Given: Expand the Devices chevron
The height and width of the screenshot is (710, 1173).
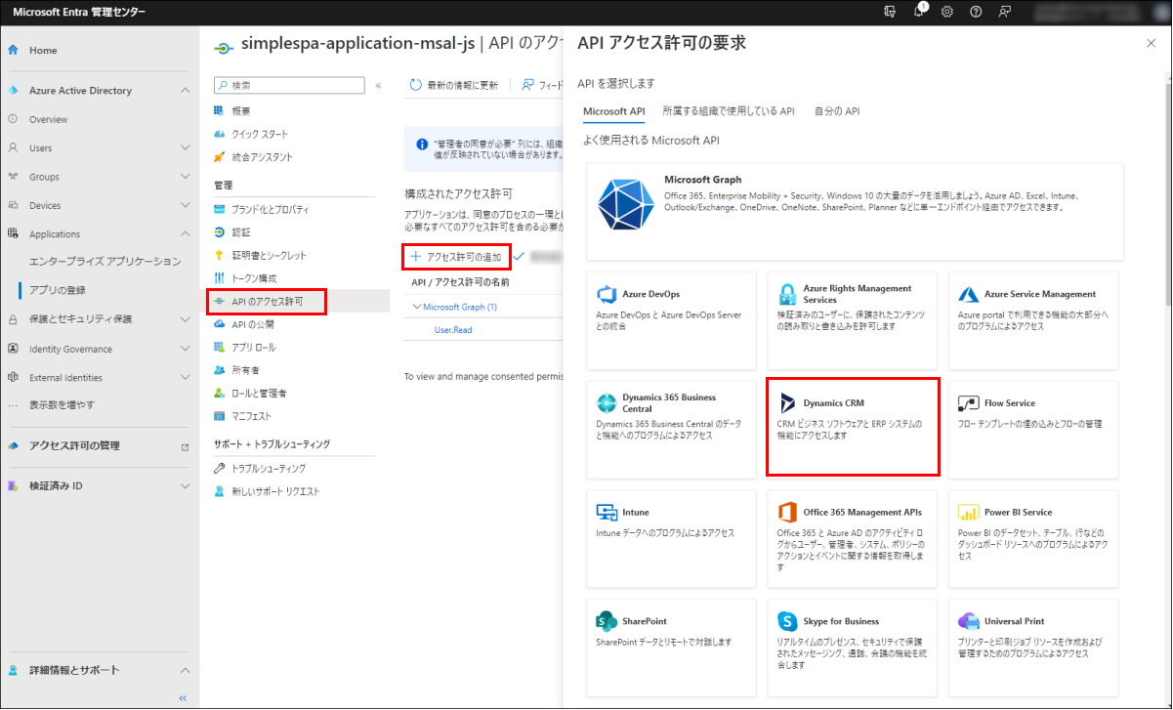Looking at the screenshot, I should coord(186,205).
